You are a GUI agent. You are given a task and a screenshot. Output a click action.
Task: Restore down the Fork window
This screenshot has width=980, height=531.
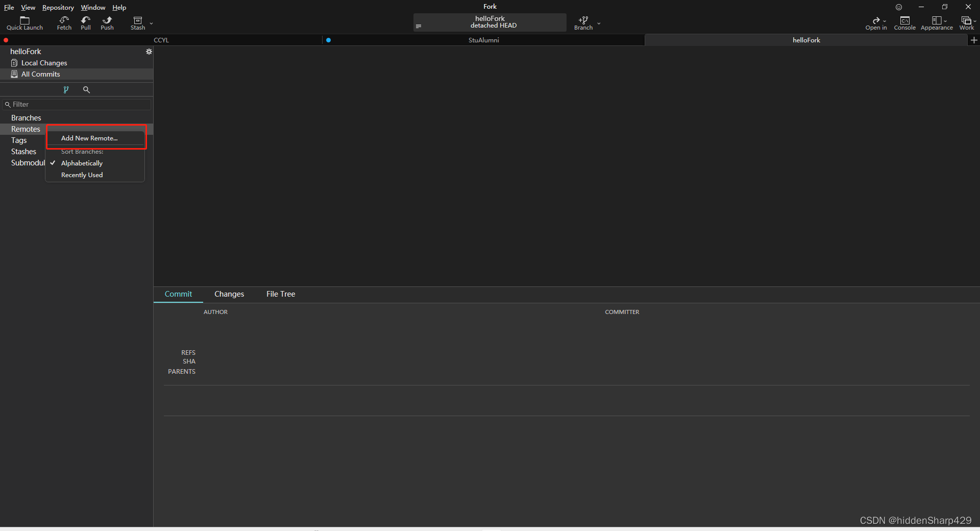pos(945,7)
